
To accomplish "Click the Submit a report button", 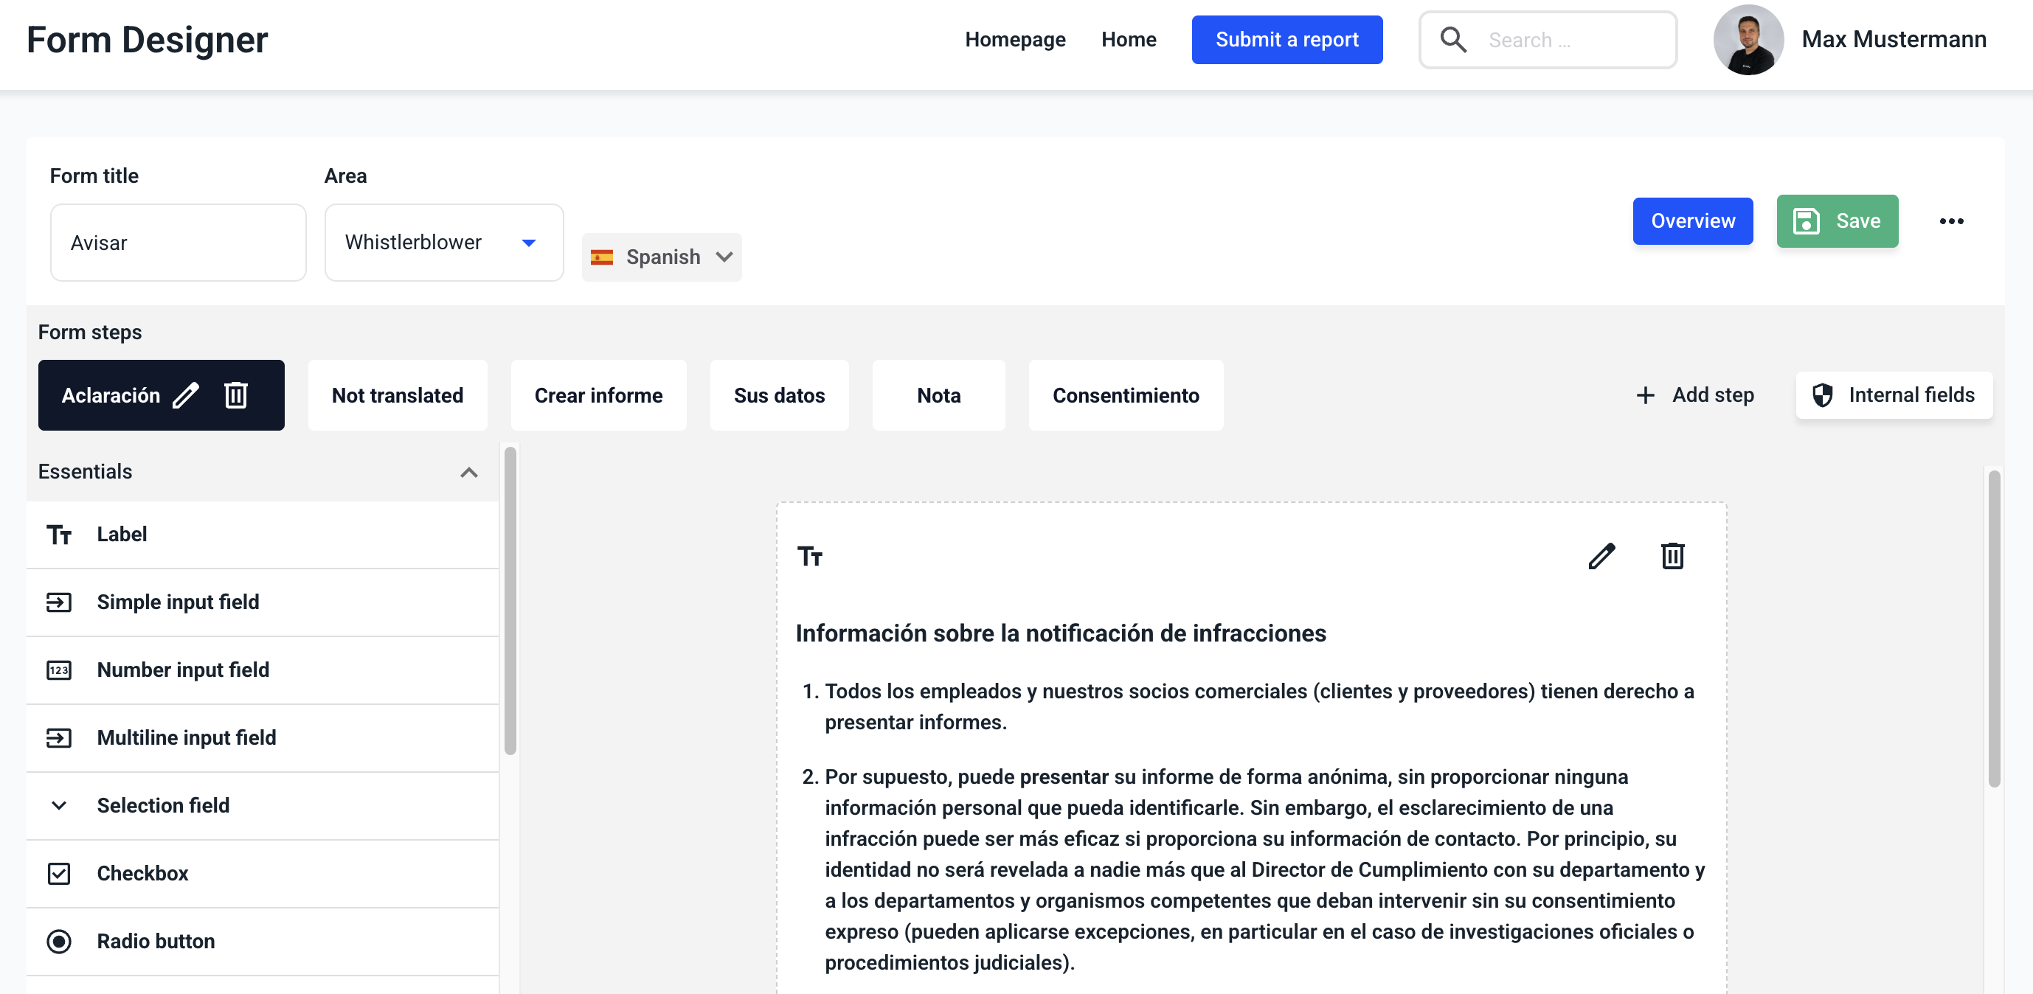I will (1286, 39).
